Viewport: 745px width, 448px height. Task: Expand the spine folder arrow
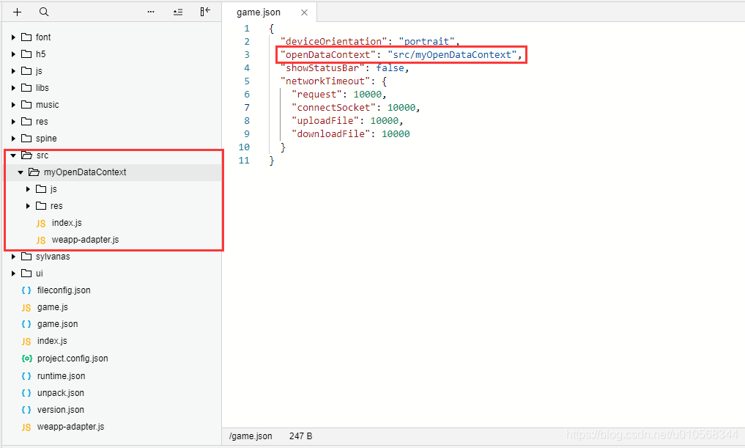pyautogui.click(x=13, y=139)
